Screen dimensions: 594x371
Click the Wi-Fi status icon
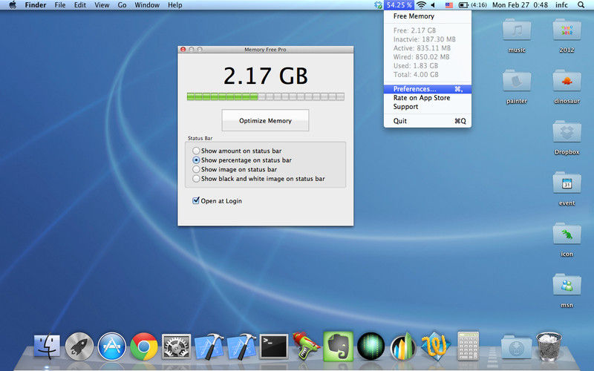(421, 5)
